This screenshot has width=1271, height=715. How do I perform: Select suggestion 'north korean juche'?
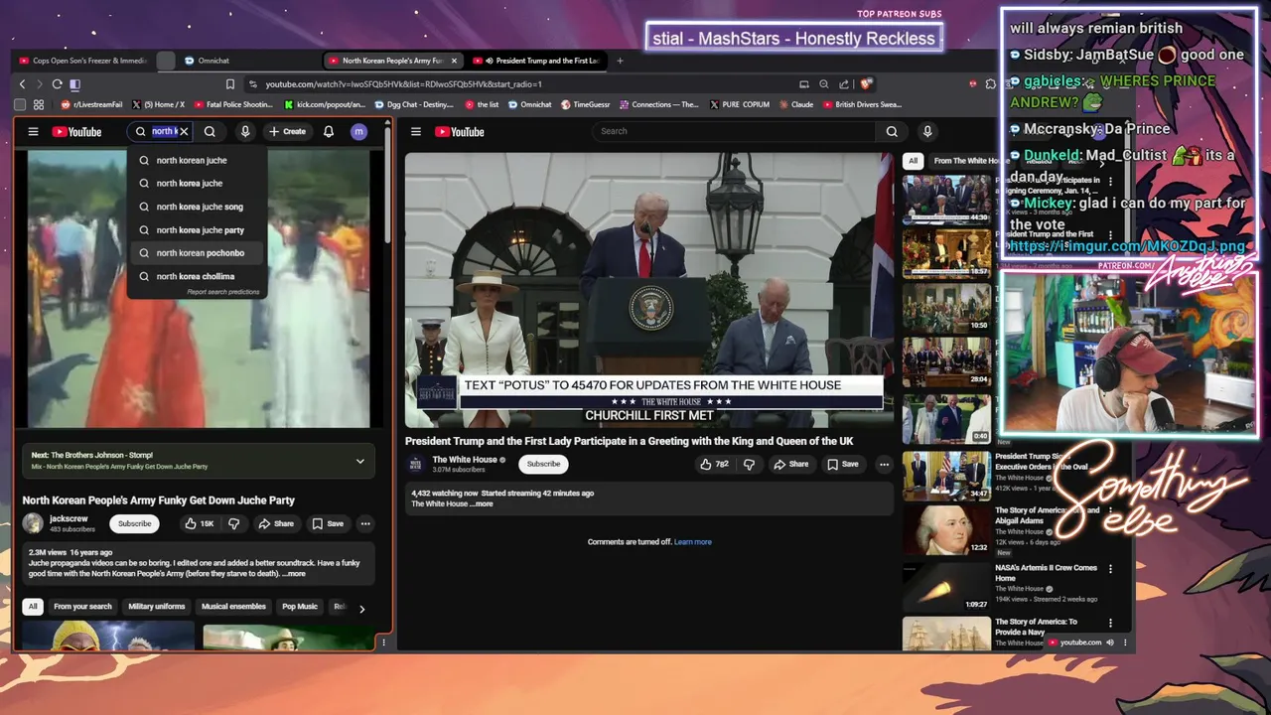tap(197, 160)
